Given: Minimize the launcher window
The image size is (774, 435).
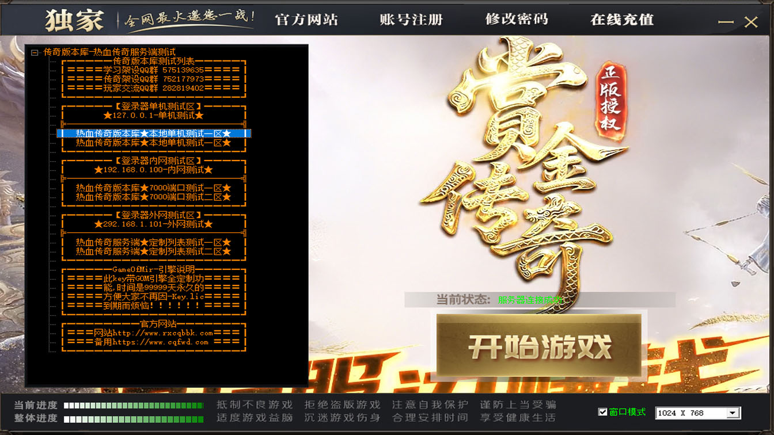Looking at the screenshot, I should 726,22.
